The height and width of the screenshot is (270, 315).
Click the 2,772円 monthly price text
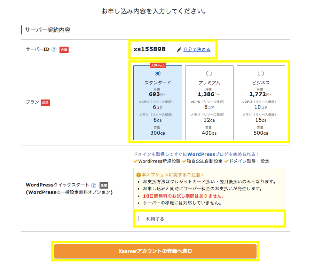pos(261,94)
